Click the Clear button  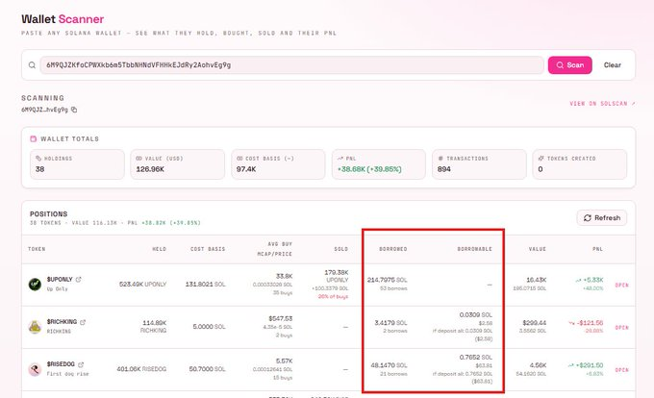click(x=612, y=65)
